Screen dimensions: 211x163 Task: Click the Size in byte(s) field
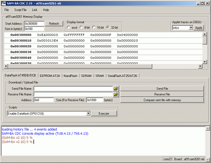tap(34, 29)
